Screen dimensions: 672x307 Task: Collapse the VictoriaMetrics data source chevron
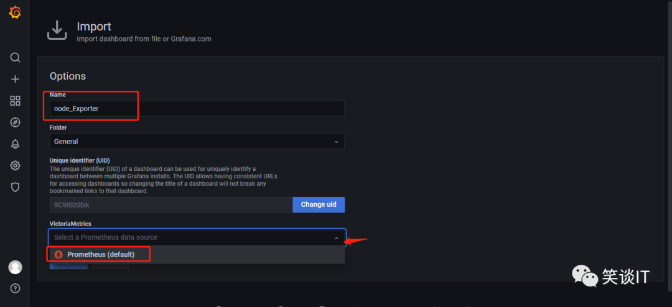tap(337, 237)
